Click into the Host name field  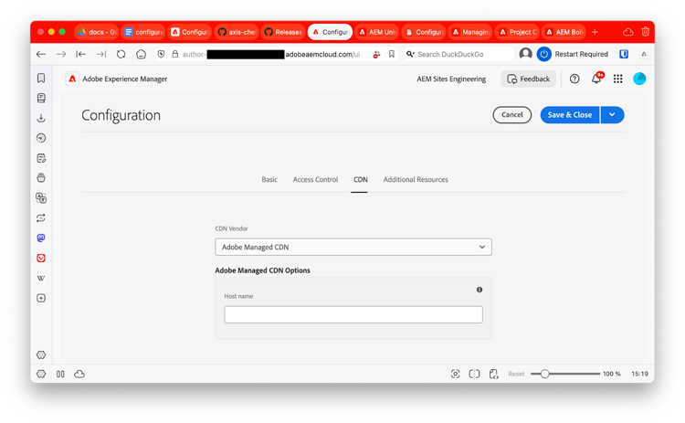(x=353, y=314)
